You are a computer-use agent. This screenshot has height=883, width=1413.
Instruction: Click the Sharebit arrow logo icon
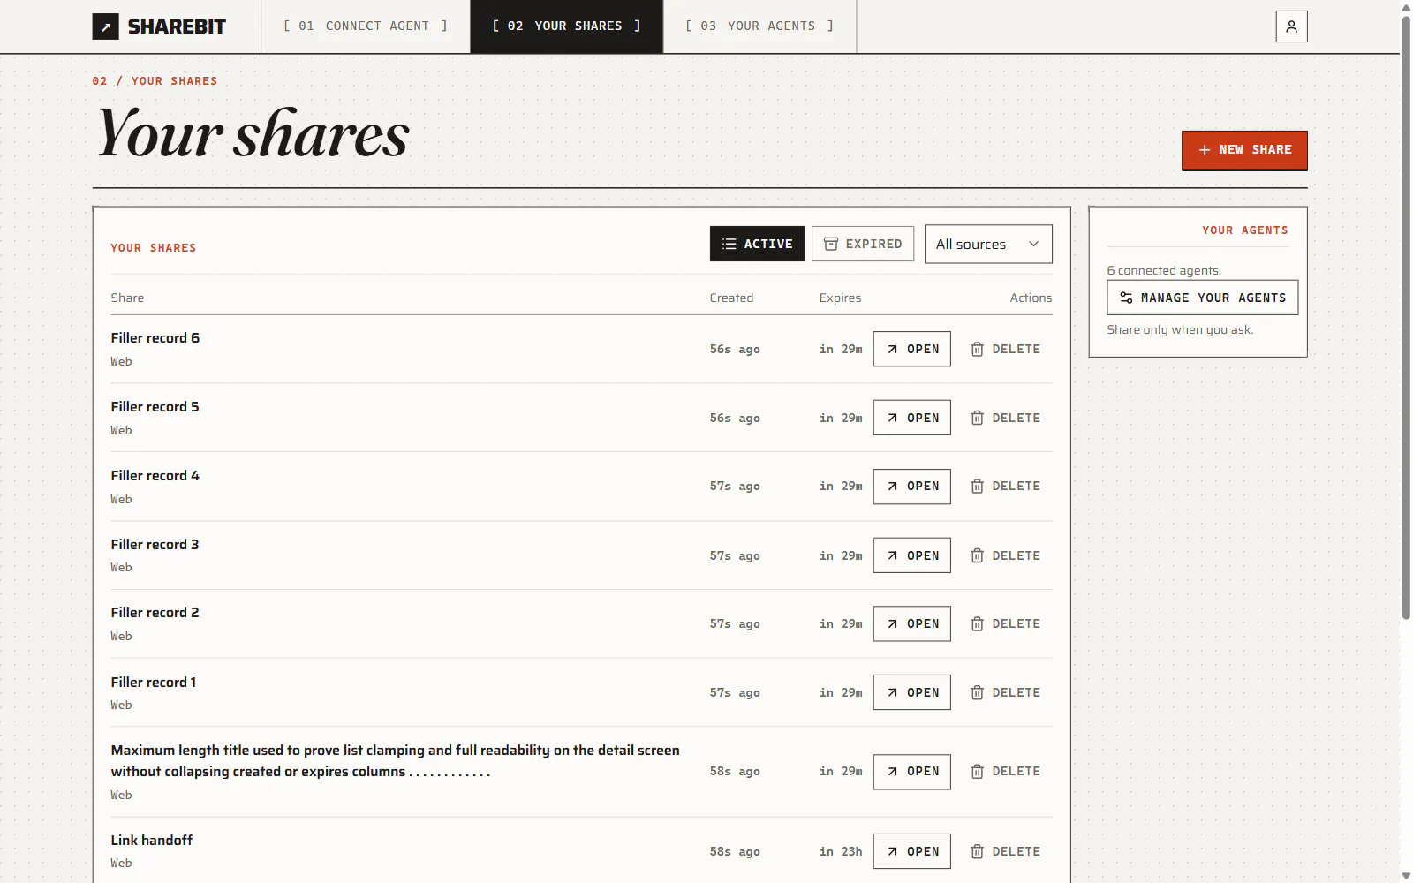coord(105,26)
